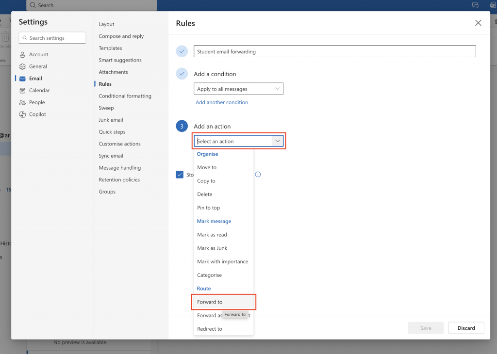The height and width of the screenshot is (354, 497).
Task: Click the Add another condition link
Action: 222,102
